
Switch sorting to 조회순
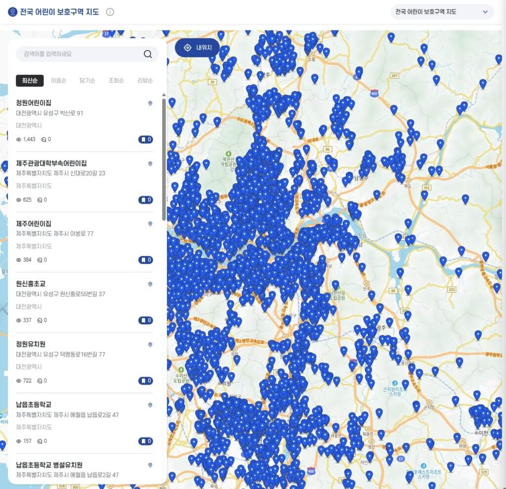116,80
